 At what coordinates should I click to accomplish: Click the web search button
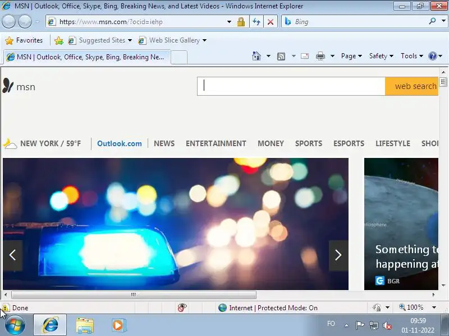click(412, 86)
